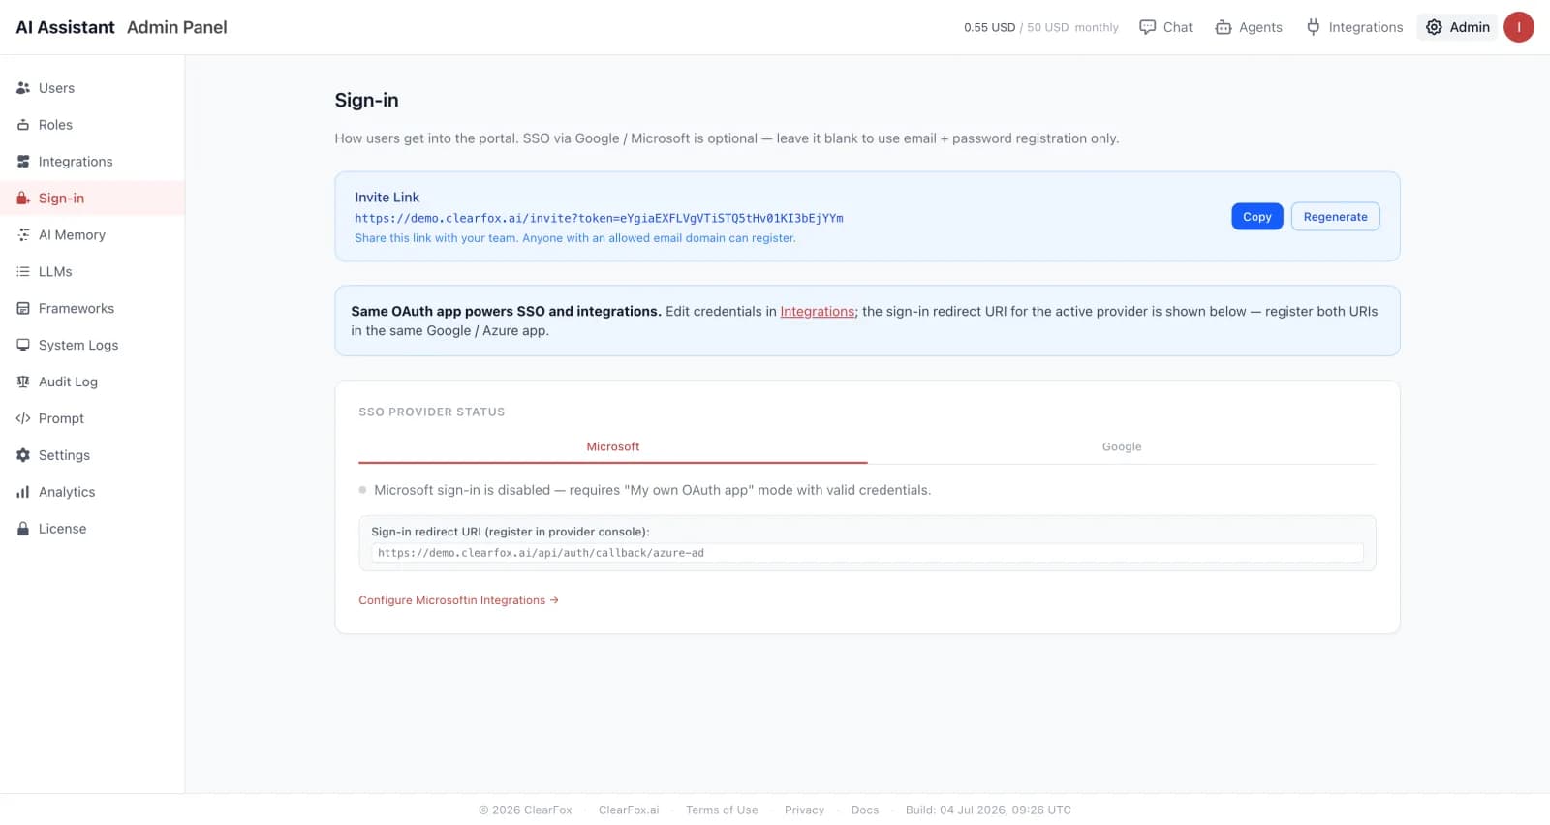Click the Prompt code brackets icon

[x=23, y=419]
